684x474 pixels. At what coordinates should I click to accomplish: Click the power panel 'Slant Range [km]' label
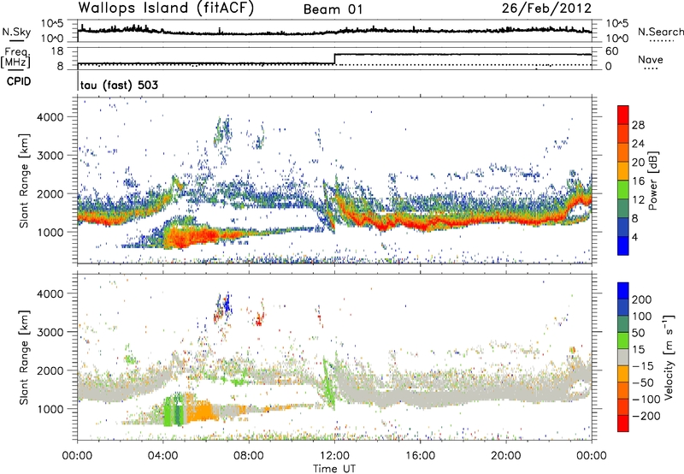tap(24, 181)
